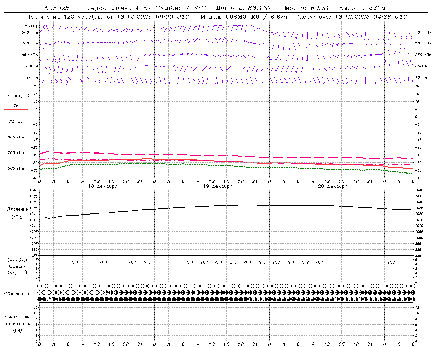Click "-40" on the left temperature axis
Image resolution: width=433 pixels, height=347 pixels.
pyautogui.click(x=34, y=178)
